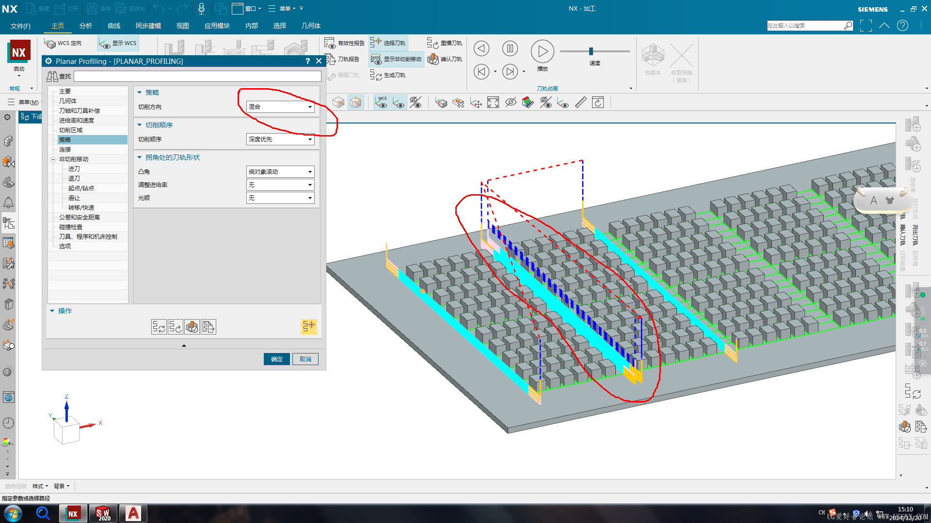
Task: Open the 文件(F) menu
Action: [20, 26]
